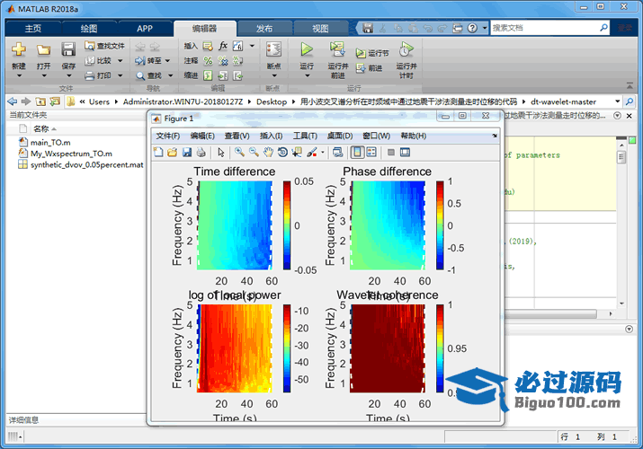The width and height of the screenshot is (643, 449).
Task: Toggle Insert Colorbar in Figure 1 toolbar
Action: tap(357, 153)
